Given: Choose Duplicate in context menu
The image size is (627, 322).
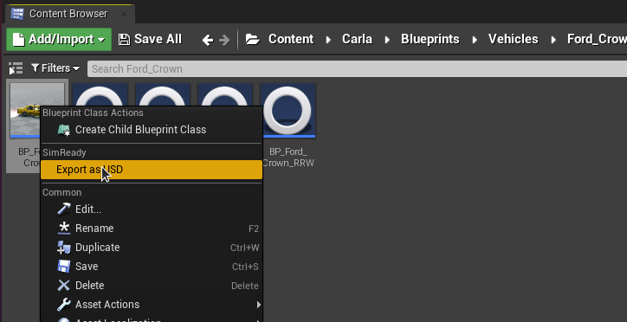Looking at the screenshot, I should click(152, 248).
